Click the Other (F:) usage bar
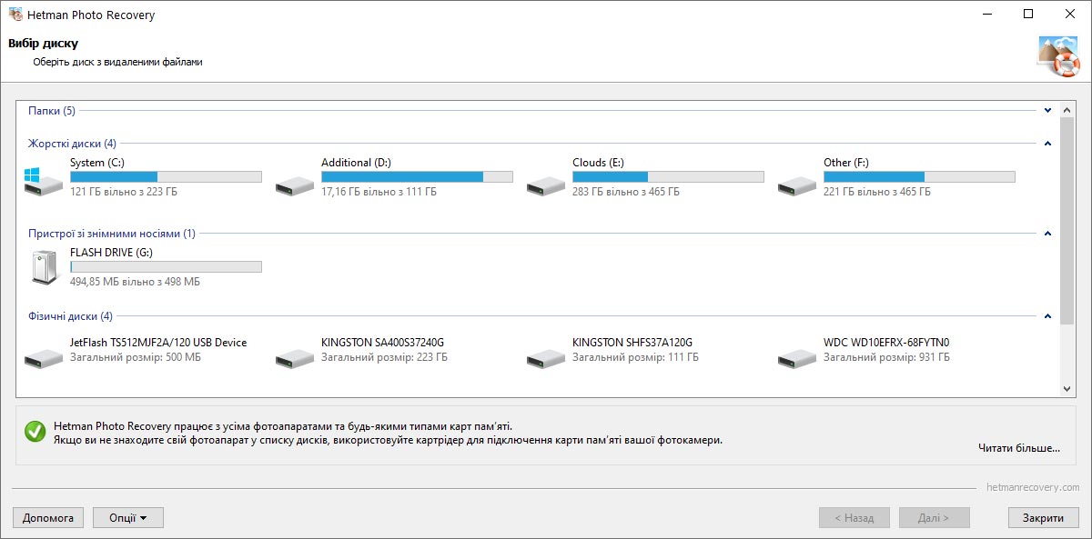1092x539 pixels. pyautogui.click(x=919, y=176)
